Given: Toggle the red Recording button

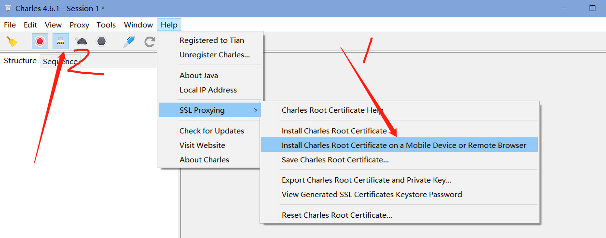Looking at the screenshot, I should pyautogui.click(x=40, y=41).
